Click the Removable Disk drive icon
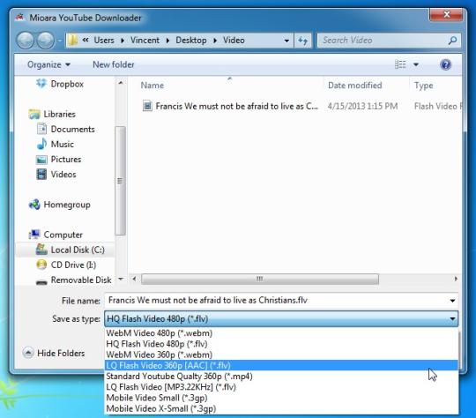This screenshot has width=476, height=418. pos(41,281)
